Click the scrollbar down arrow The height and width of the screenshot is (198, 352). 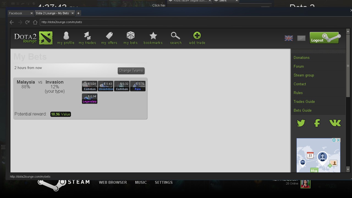coord(348,169)
